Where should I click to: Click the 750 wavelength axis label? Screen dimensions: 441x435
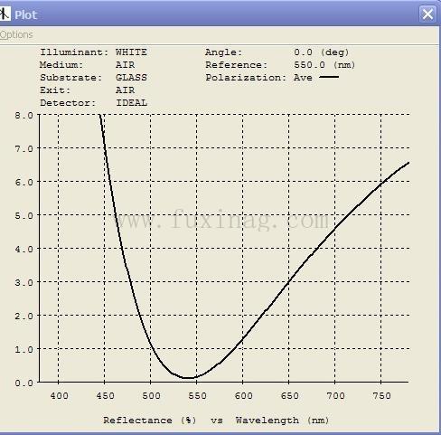point(381,395)
